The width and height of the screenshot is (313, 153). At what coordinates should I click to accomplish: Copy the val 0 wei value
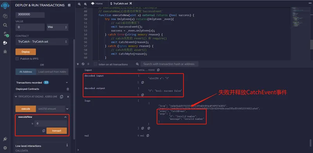pos(148,135)
